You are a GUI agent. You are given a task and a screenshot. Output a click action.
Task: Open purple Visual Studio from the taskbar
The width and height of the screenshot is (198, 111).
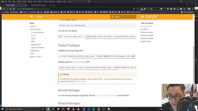point(84,109)
